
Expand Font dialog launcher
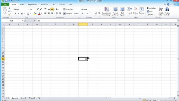tap(42, 17)
